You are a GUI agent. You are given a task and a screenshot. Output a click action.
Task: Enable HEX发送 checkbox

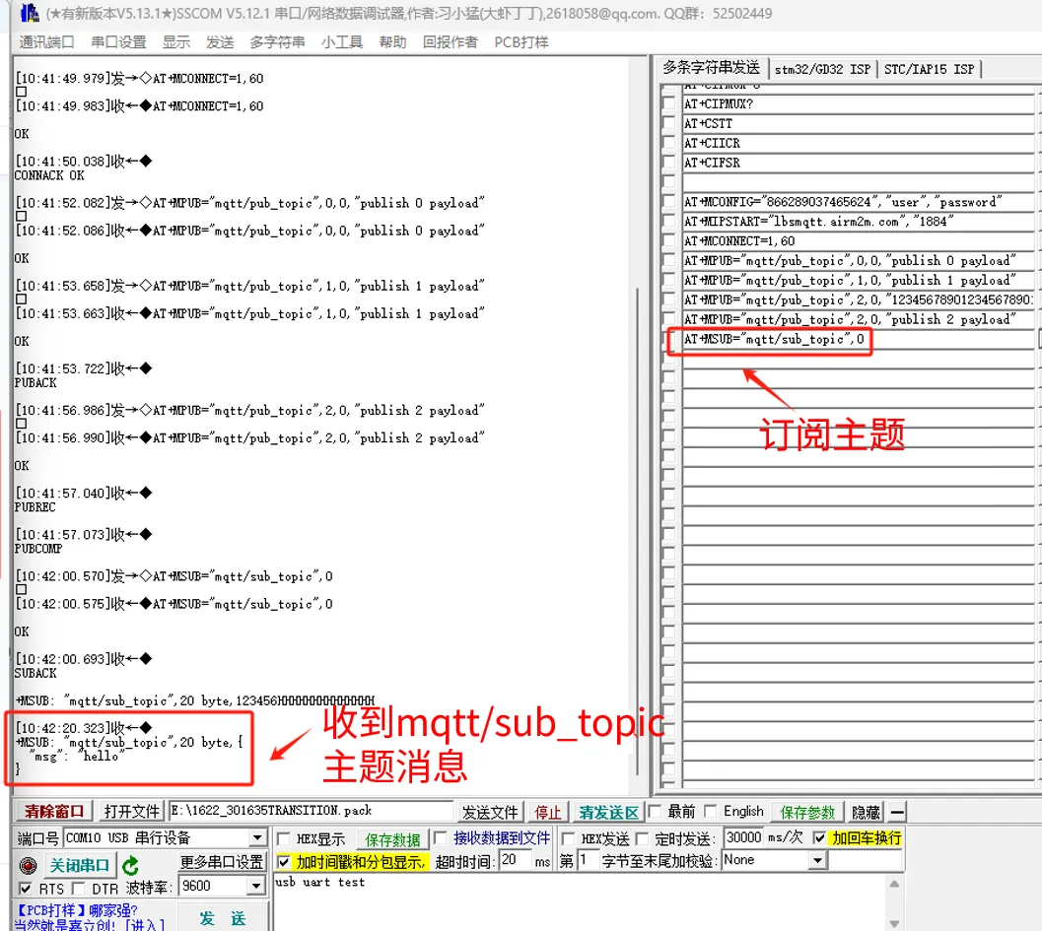568,838
